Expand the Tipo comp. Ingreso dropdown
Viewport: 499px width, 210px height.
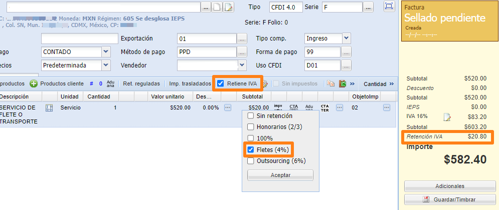pyautogui.click(x=346, y=38)
